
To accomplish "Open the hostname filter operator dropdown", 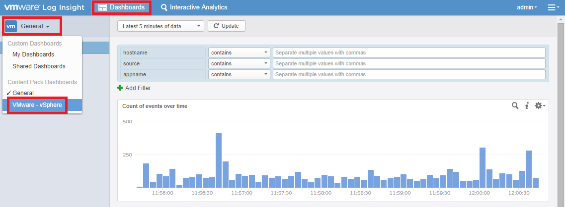I will [x=239, y=52].
